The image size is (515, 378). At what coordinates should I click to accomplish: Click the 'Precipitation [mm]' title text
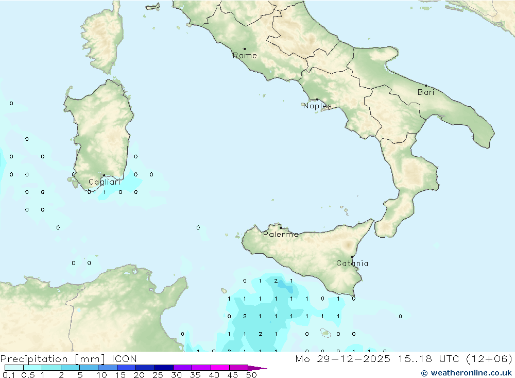point(53,359)
